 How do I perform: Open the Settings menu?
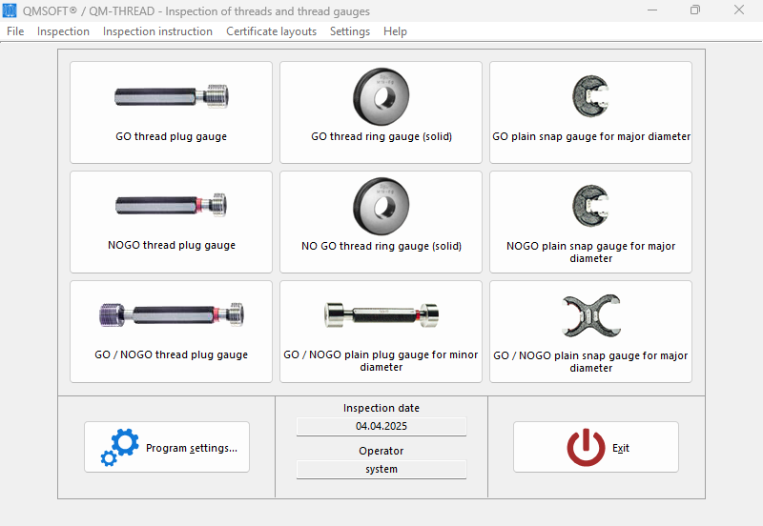click(350, 31)
